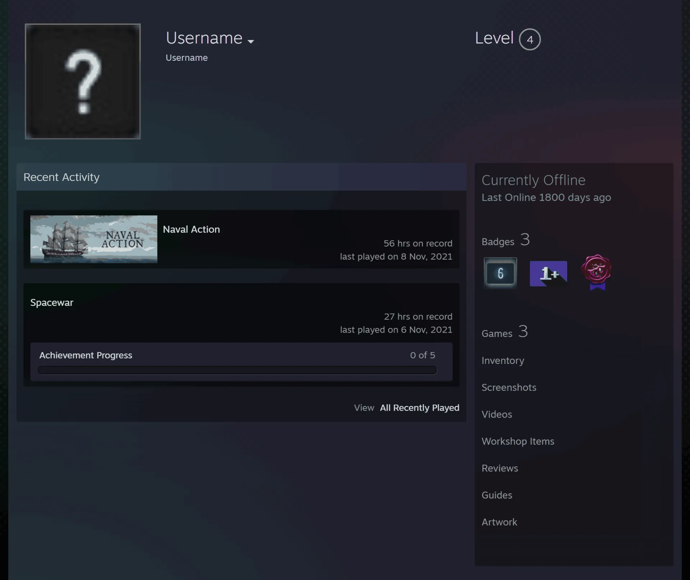
Task: Open the question-mark profile avatar
Action: tap(83, 82)
